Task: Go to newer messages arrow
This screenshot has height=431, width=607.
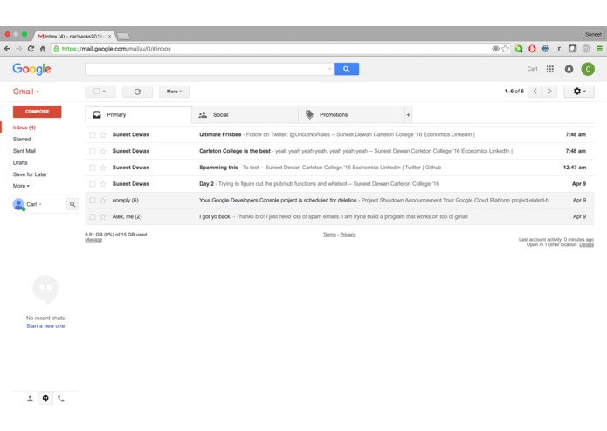Action: click(x=535, y=92)
